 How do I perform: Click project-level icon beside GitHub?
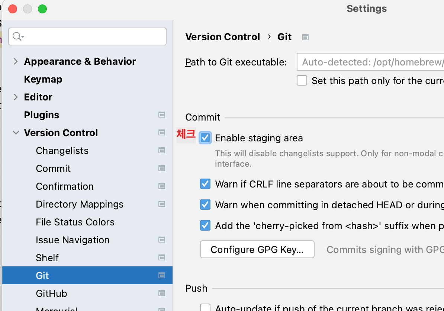162,293
